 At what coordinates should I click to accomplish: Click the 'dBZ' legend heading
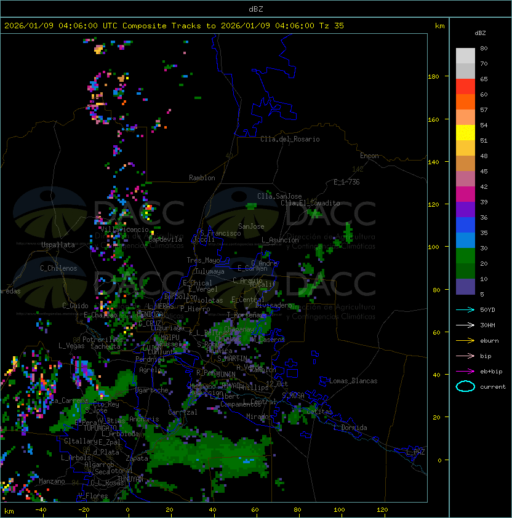coord(480,33)
